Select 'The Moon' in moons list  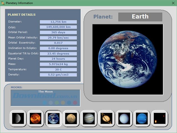click(x=45, y=92)
